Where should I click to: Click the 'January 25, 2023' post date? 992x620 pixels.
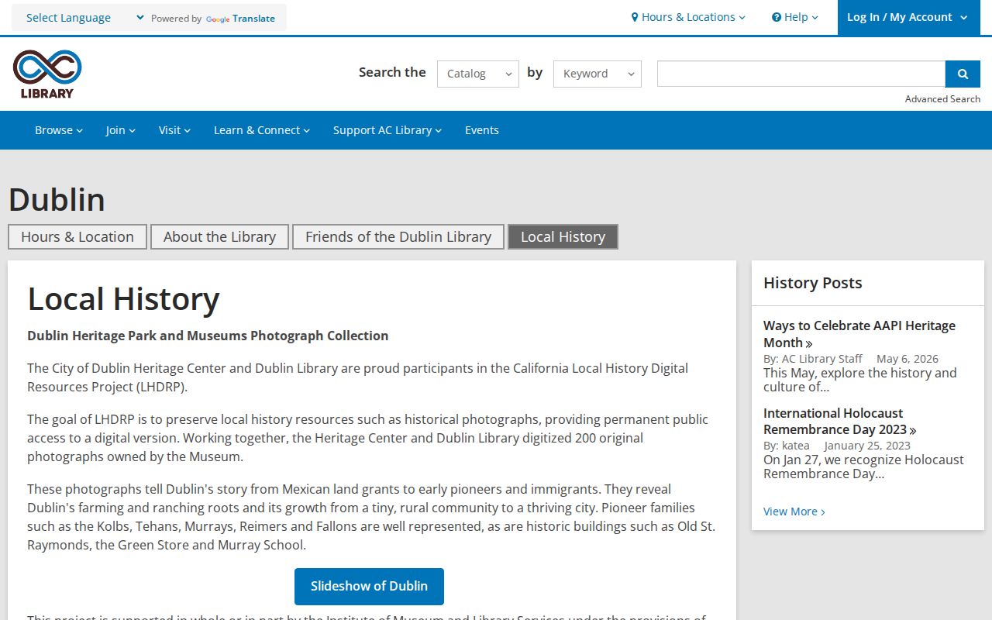click(x=867, y=446)
